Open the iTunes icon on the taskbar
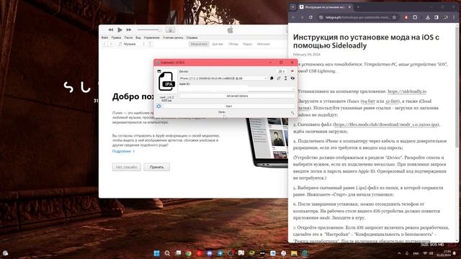The width and height of the screenshot is (461, 259). pyautogui.click(x=283, y=253)
